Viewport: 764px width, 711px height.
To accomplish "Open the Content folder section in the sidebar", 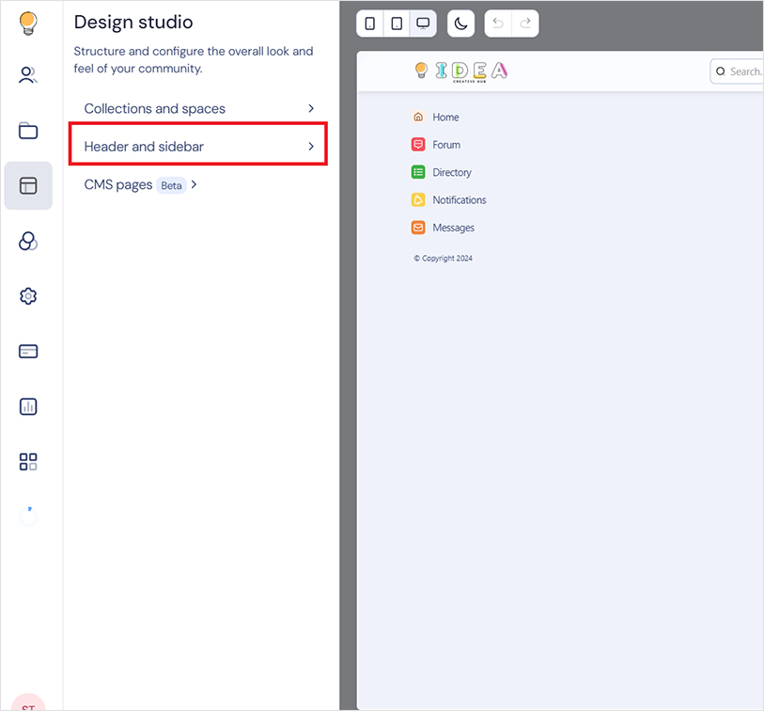I will click(x=27, y=131).
